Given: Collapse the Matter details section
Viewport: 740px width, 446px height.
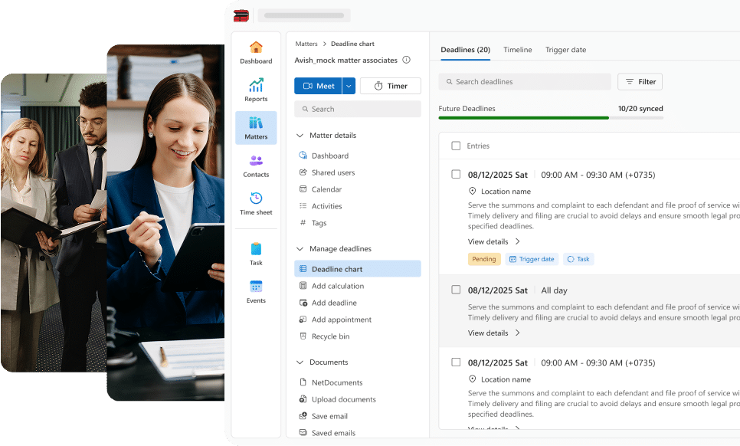Looking at the screenshot, I should [x=300, y=136].
